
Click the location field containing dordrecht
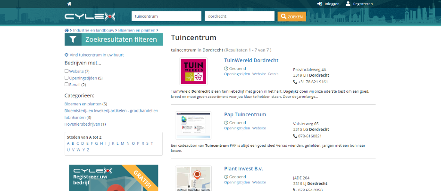pyautogui.click(x=239, y=16)
